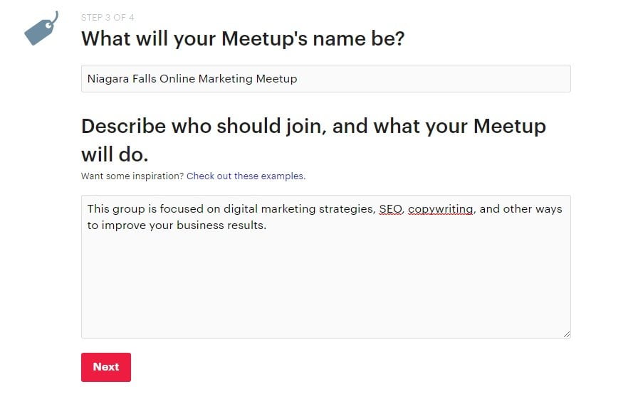Screen dimensions: 633x399
Task: Place cursor after Meetup in name field
Action: tap(298, 79)
